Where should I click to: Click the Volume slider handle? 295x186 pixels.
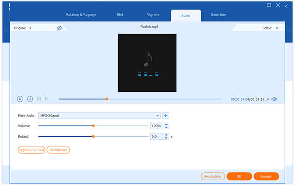point(93,126)
